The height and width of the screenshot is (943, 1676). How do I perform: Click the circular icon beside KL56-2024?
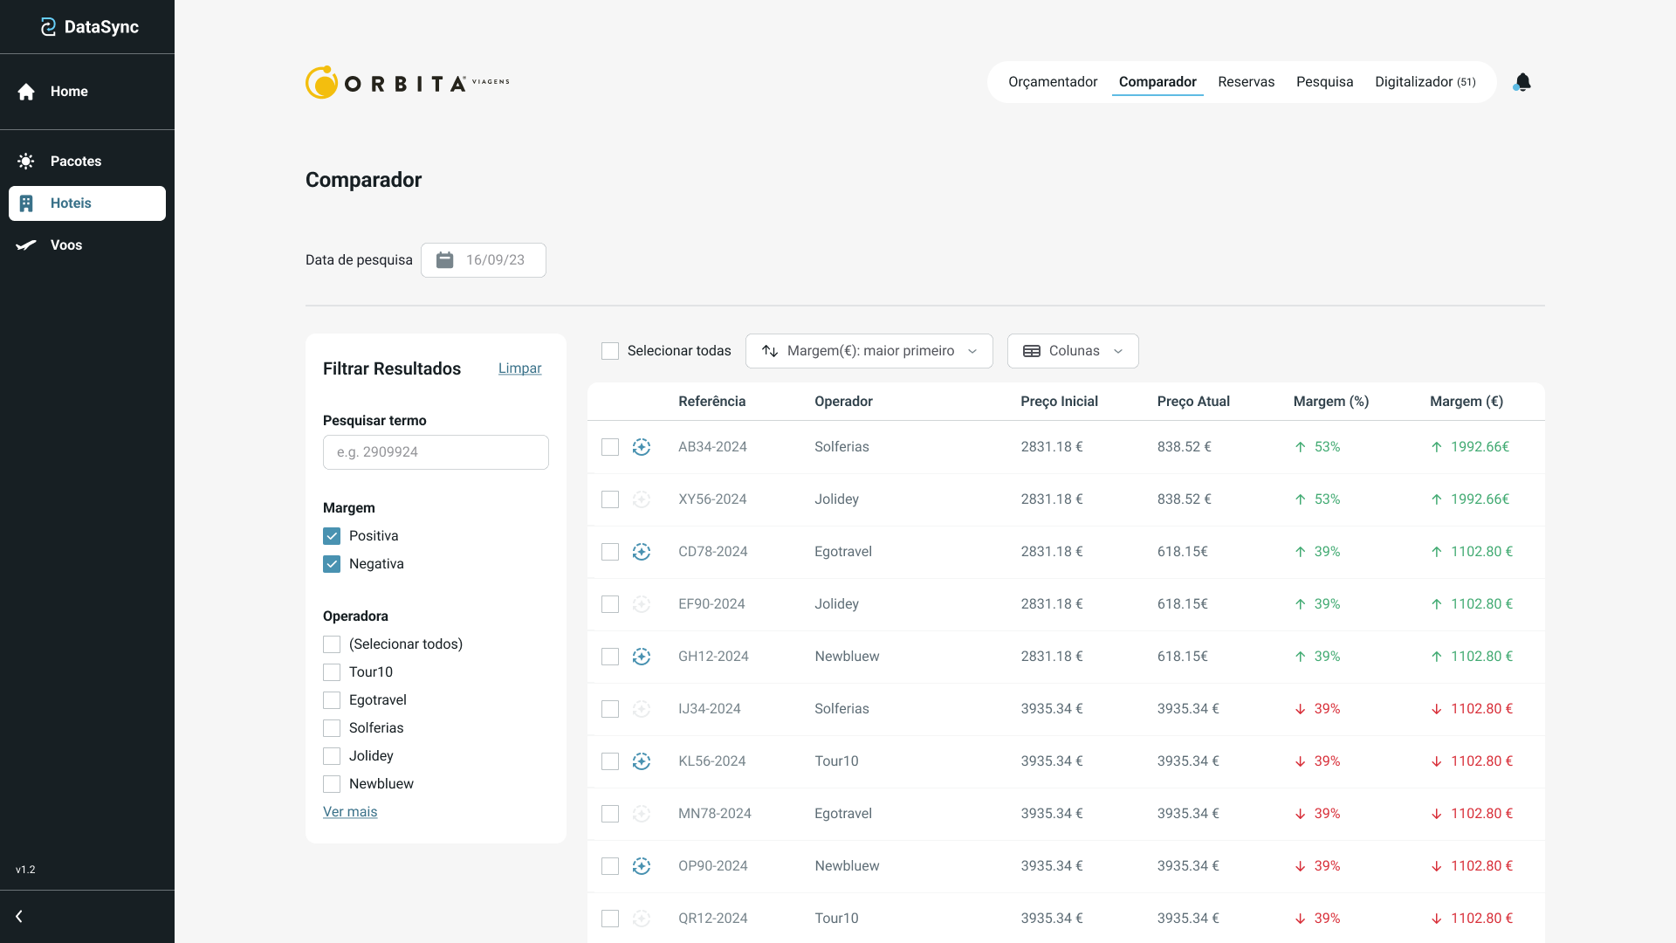[x=642, y=761]
